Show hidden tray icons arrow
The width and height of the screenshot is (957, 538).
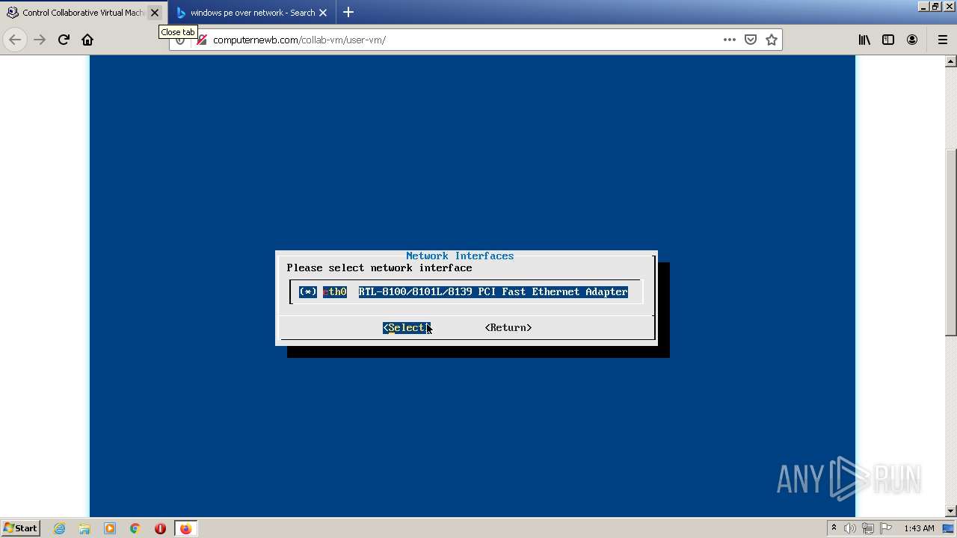pyautogui.click(x=834, y=528)
